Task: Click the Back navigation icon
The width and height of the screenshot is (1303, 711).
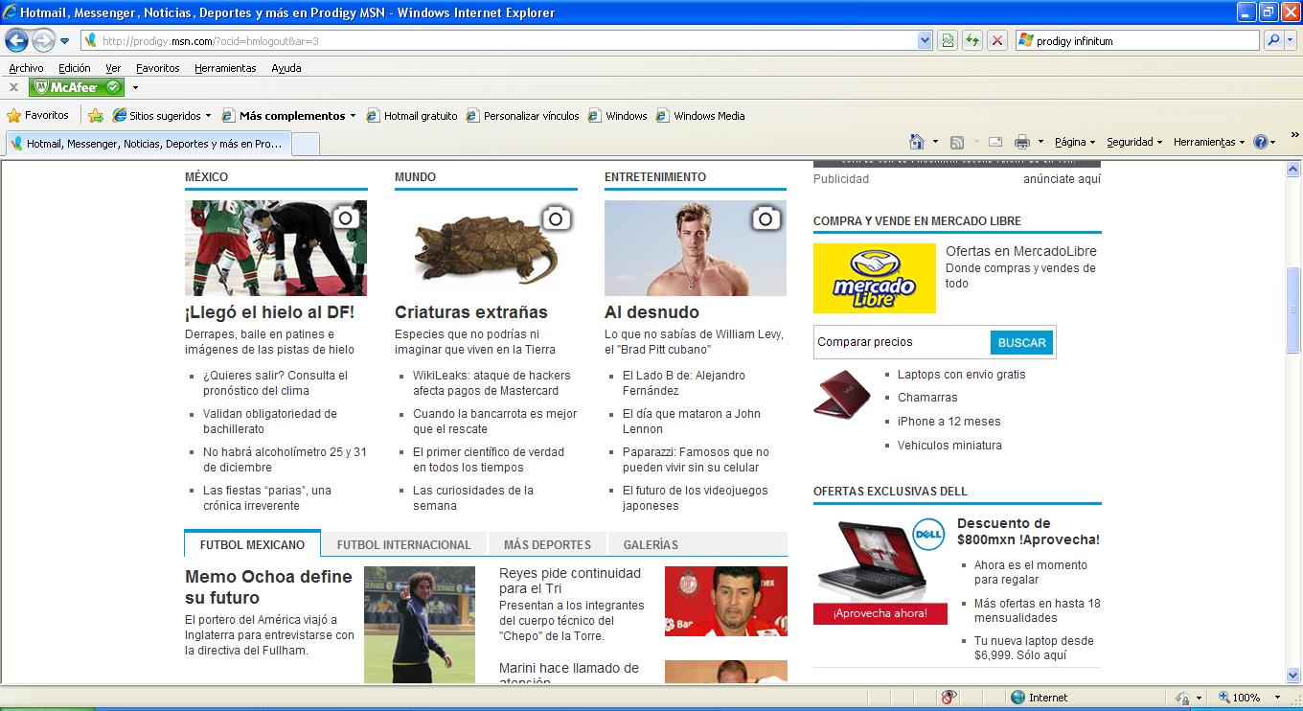Action: pos(15,39)
